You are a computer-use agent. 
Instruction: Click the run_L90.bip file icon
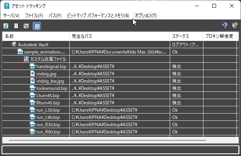point(33,117)
